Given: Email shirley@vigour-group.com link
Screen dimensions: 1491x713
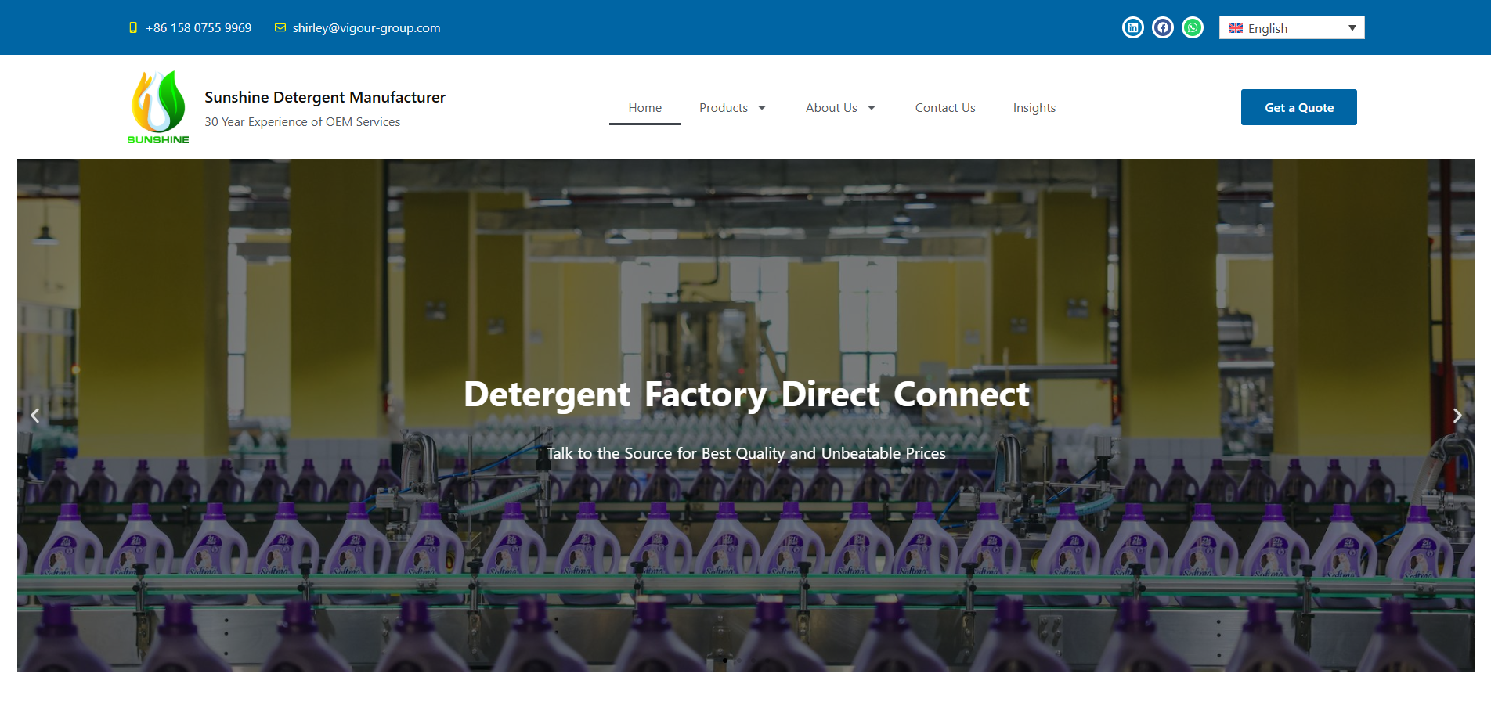Looking at the screenshot, I should 366,27.
